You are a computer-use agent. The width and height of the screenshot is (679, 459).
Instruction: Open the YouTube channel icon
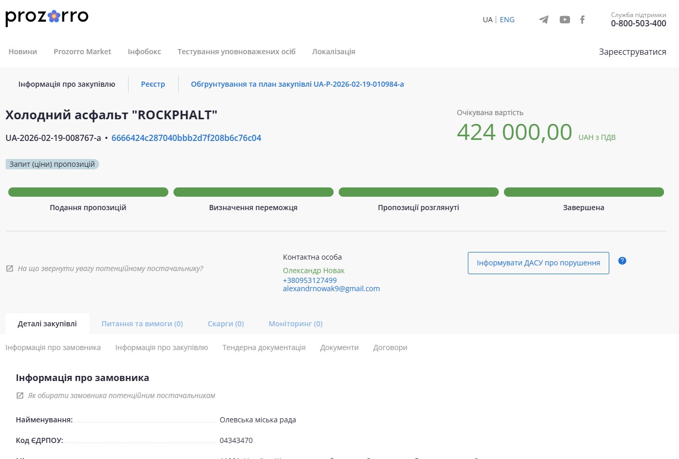pos(565,20)
